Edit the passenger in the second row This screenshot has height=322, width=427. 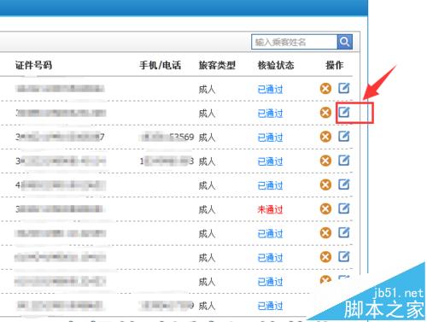coord(344,112)
